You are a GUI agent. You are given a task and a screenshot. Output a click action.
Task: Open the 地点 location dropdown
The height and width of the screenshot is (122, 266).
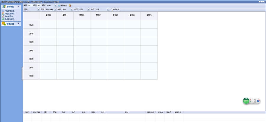[x=108, y=9]
